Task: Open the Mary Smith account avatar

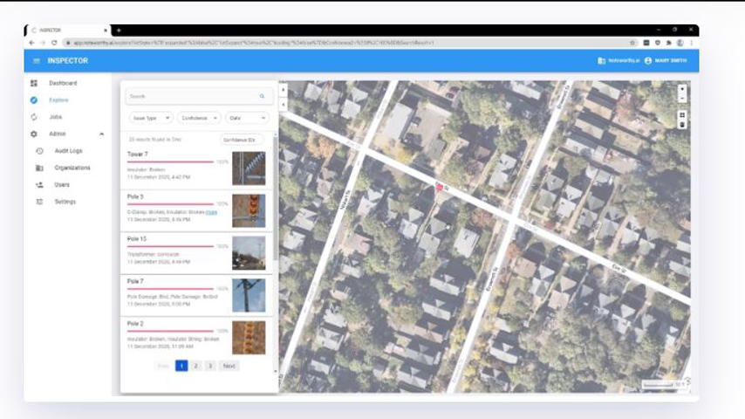Action: (x=648, y=60)
